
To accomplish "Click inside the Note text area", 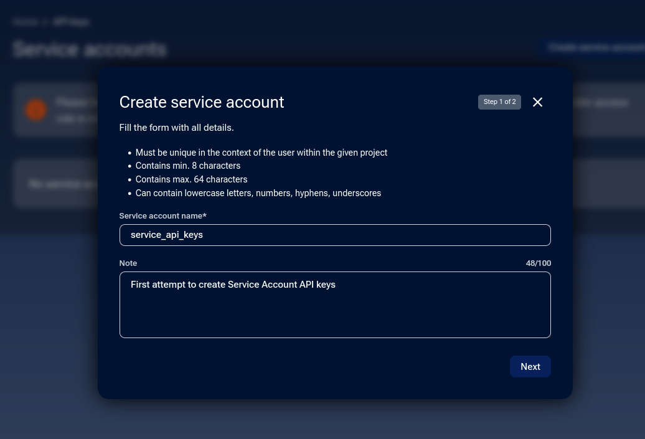I will [x=335, y=304].
